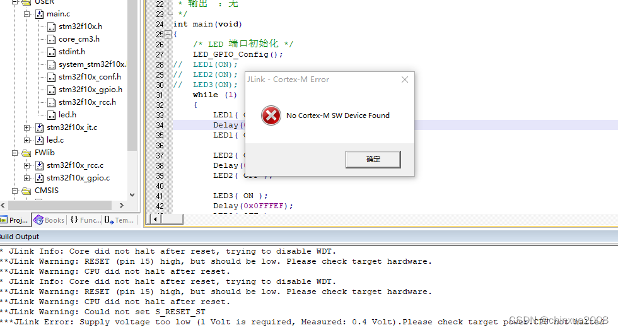Expand the stm32f10x_gpio.c node
The height and width of the screenshot is (330, 618).
(x=26, y=178)
